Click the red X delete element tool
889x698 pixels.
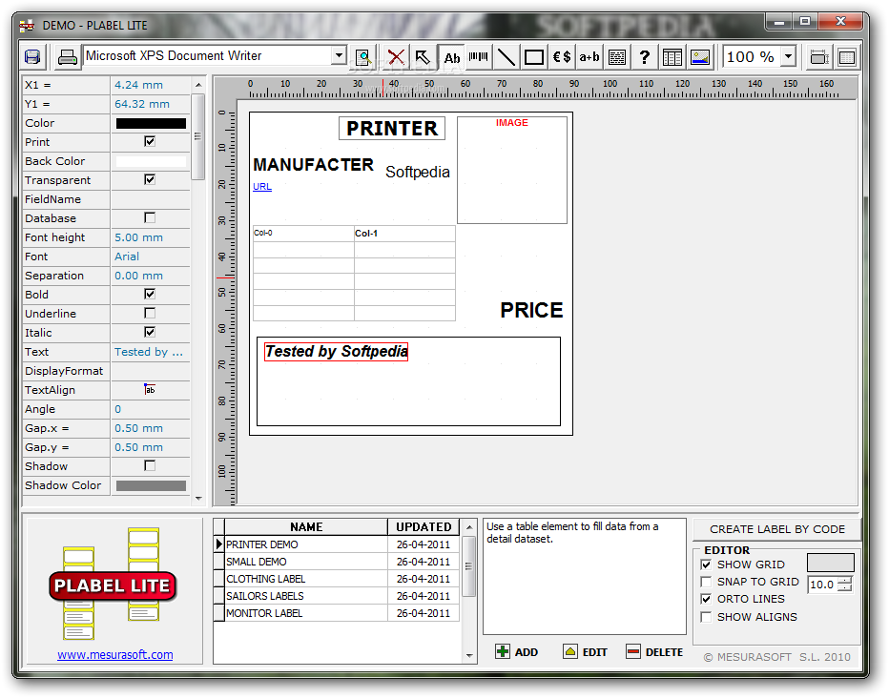(396, 57)
